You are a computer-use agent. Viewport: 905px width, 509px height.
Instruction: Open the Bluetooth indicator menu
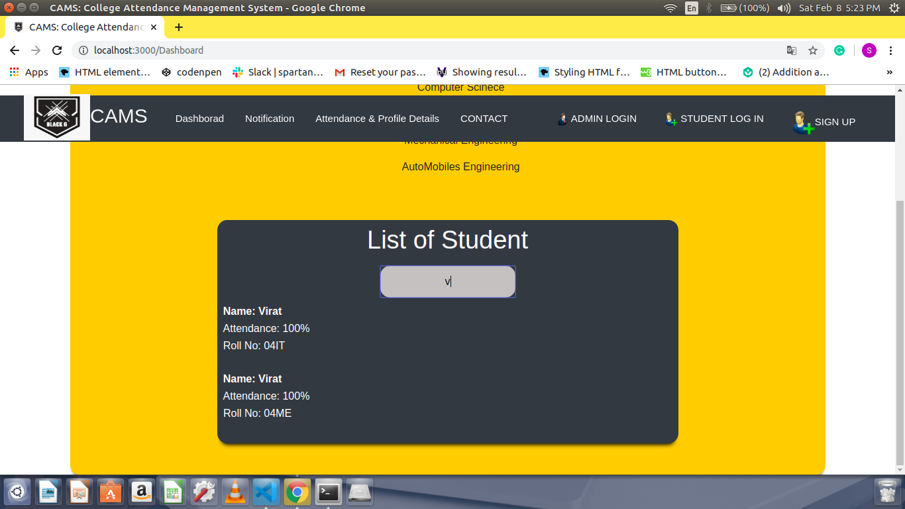709,8
